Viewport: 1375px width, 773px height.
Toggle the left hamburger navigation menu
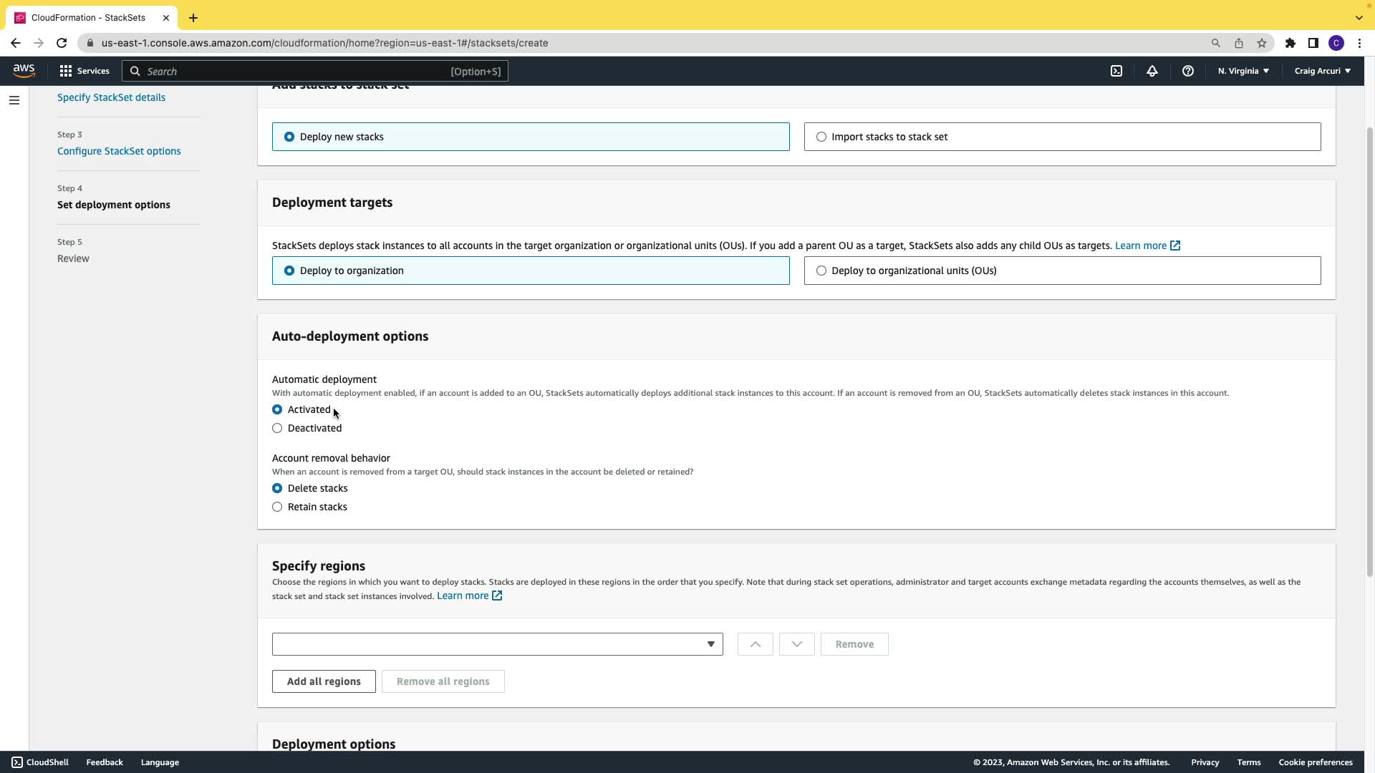pyautogui.click(x=14, y=100)
